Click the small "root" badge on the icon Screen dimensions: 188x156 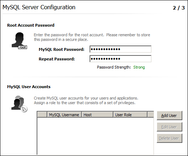[x=22, y=47]
